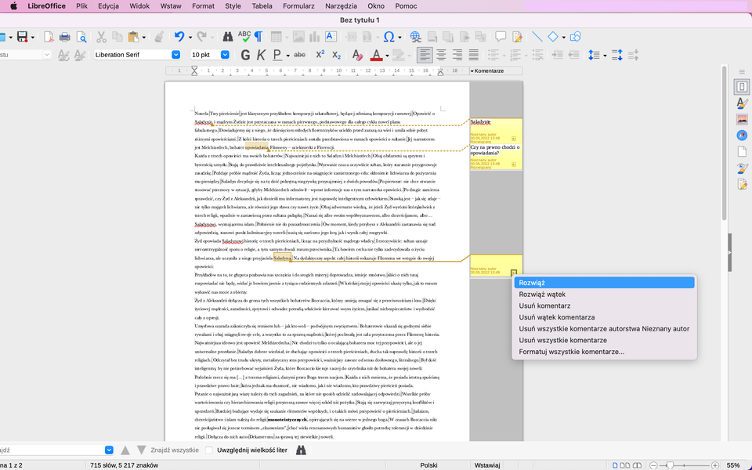Check the 'Uwzględnij wielkość liter' option
The height and width of the screenshot is (470, 752).
(208, 450)
